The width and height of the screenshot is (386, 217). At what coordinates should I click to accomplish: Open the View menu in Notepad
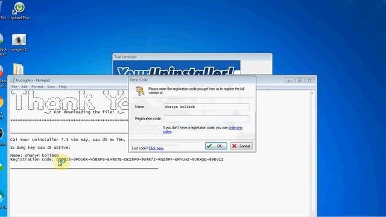(x=51, y=87)
